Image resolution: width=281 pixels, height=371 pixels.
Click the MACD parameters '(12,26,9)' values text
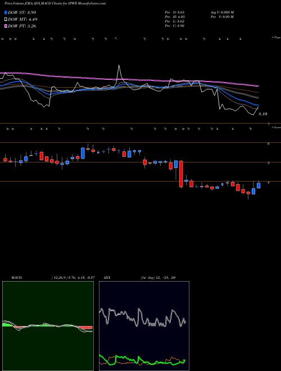coord(73,278)
